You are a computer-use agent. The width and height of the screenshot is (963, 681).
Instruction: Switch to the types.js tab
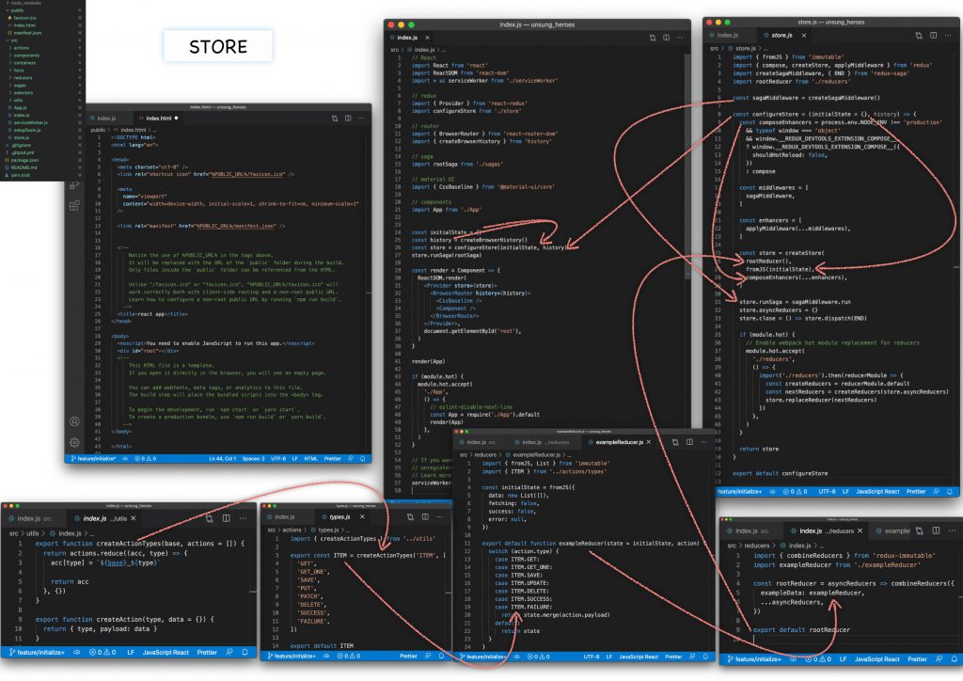340,516
